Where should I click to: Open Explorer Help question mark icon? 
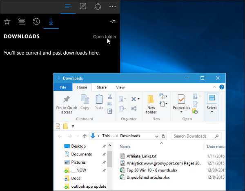[222, 87]
